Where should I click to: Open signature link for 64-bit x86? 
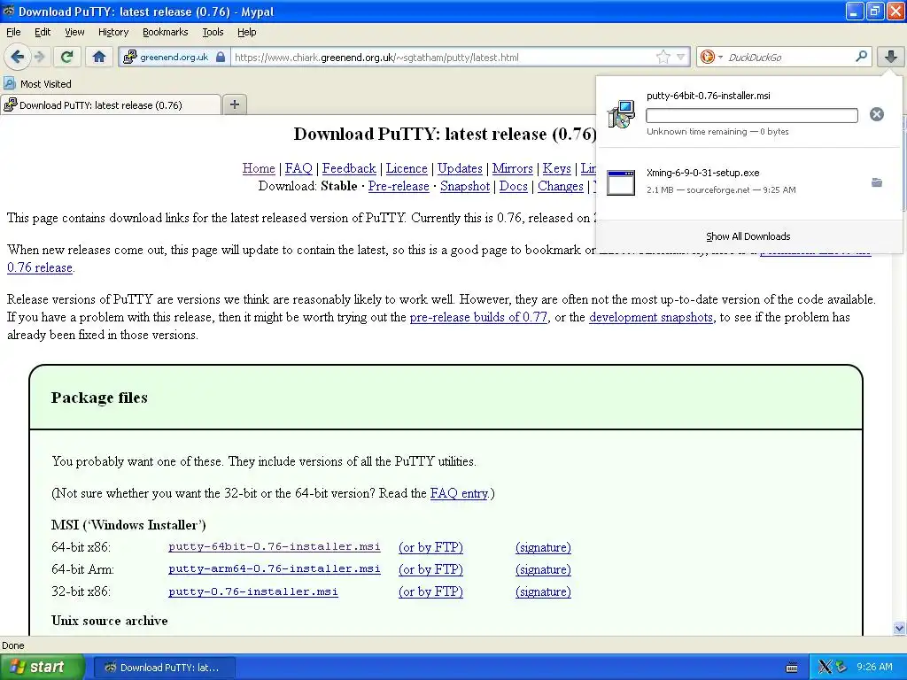pyautogui.click(x=543, y=547)
